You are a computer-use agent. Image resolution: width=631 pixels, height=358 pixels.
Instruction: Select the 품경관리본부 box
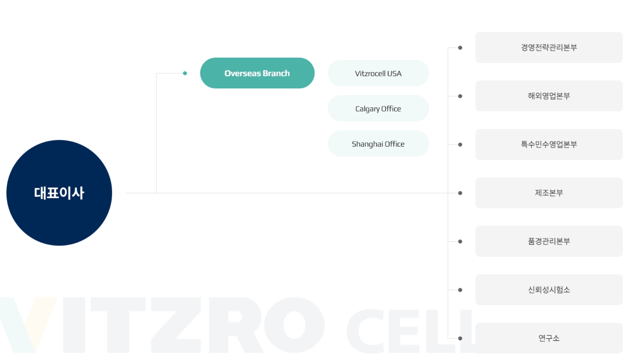click(549, 241)
